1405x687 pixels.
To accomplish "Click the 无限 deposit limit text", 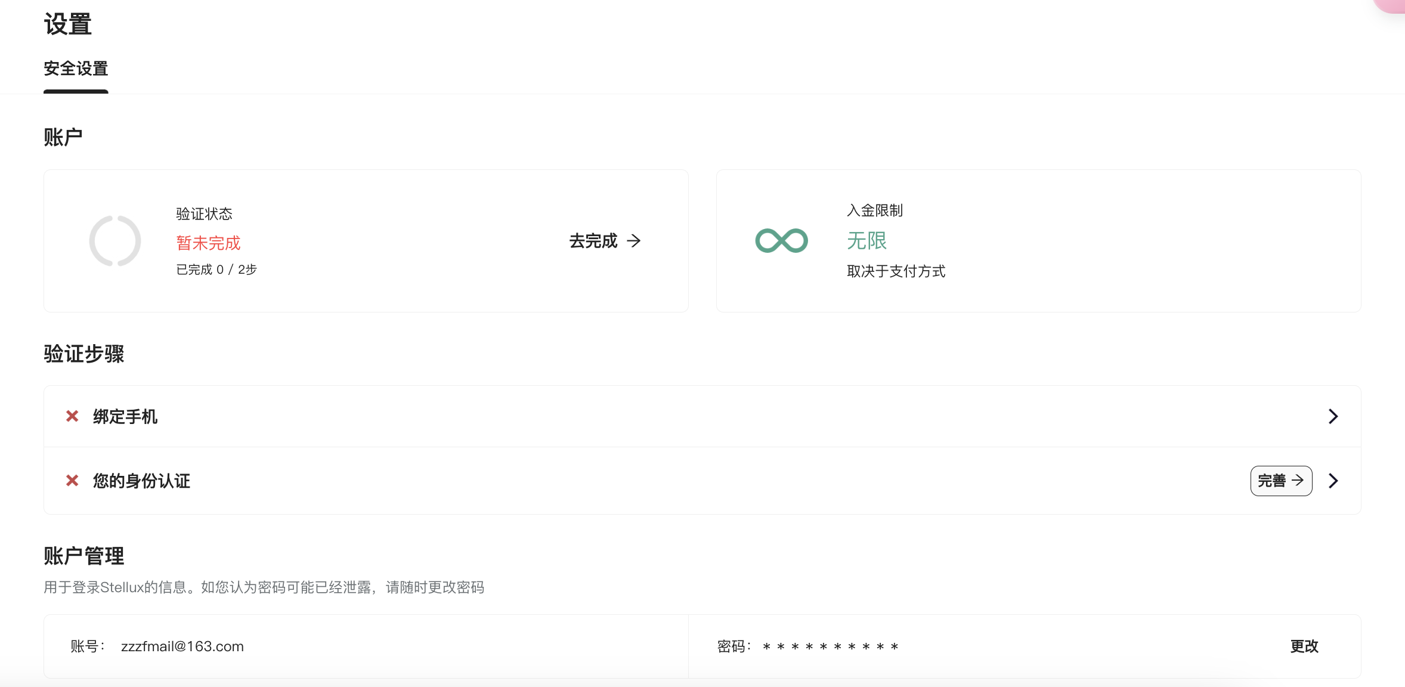I will 867,241.
